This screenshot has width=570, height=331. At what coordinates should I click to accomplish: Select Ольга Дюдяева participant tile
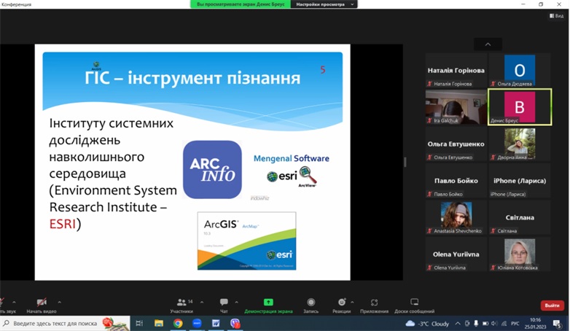[520, 71]
